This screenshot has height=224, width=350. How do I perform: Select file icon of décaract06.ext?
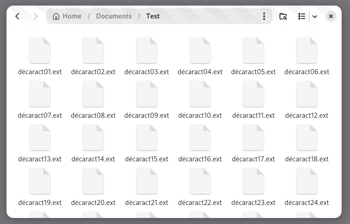[306, 50]
